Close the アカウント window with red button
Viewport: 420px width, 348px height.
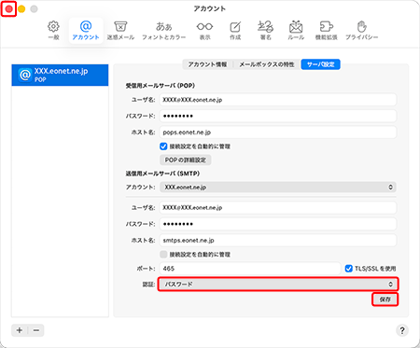tap(9, 8)
